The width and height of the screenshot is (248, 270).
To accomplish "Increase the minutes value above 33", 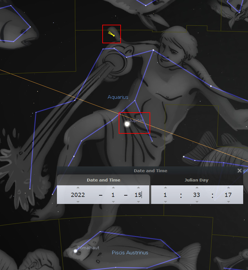I will pos(197,188).
